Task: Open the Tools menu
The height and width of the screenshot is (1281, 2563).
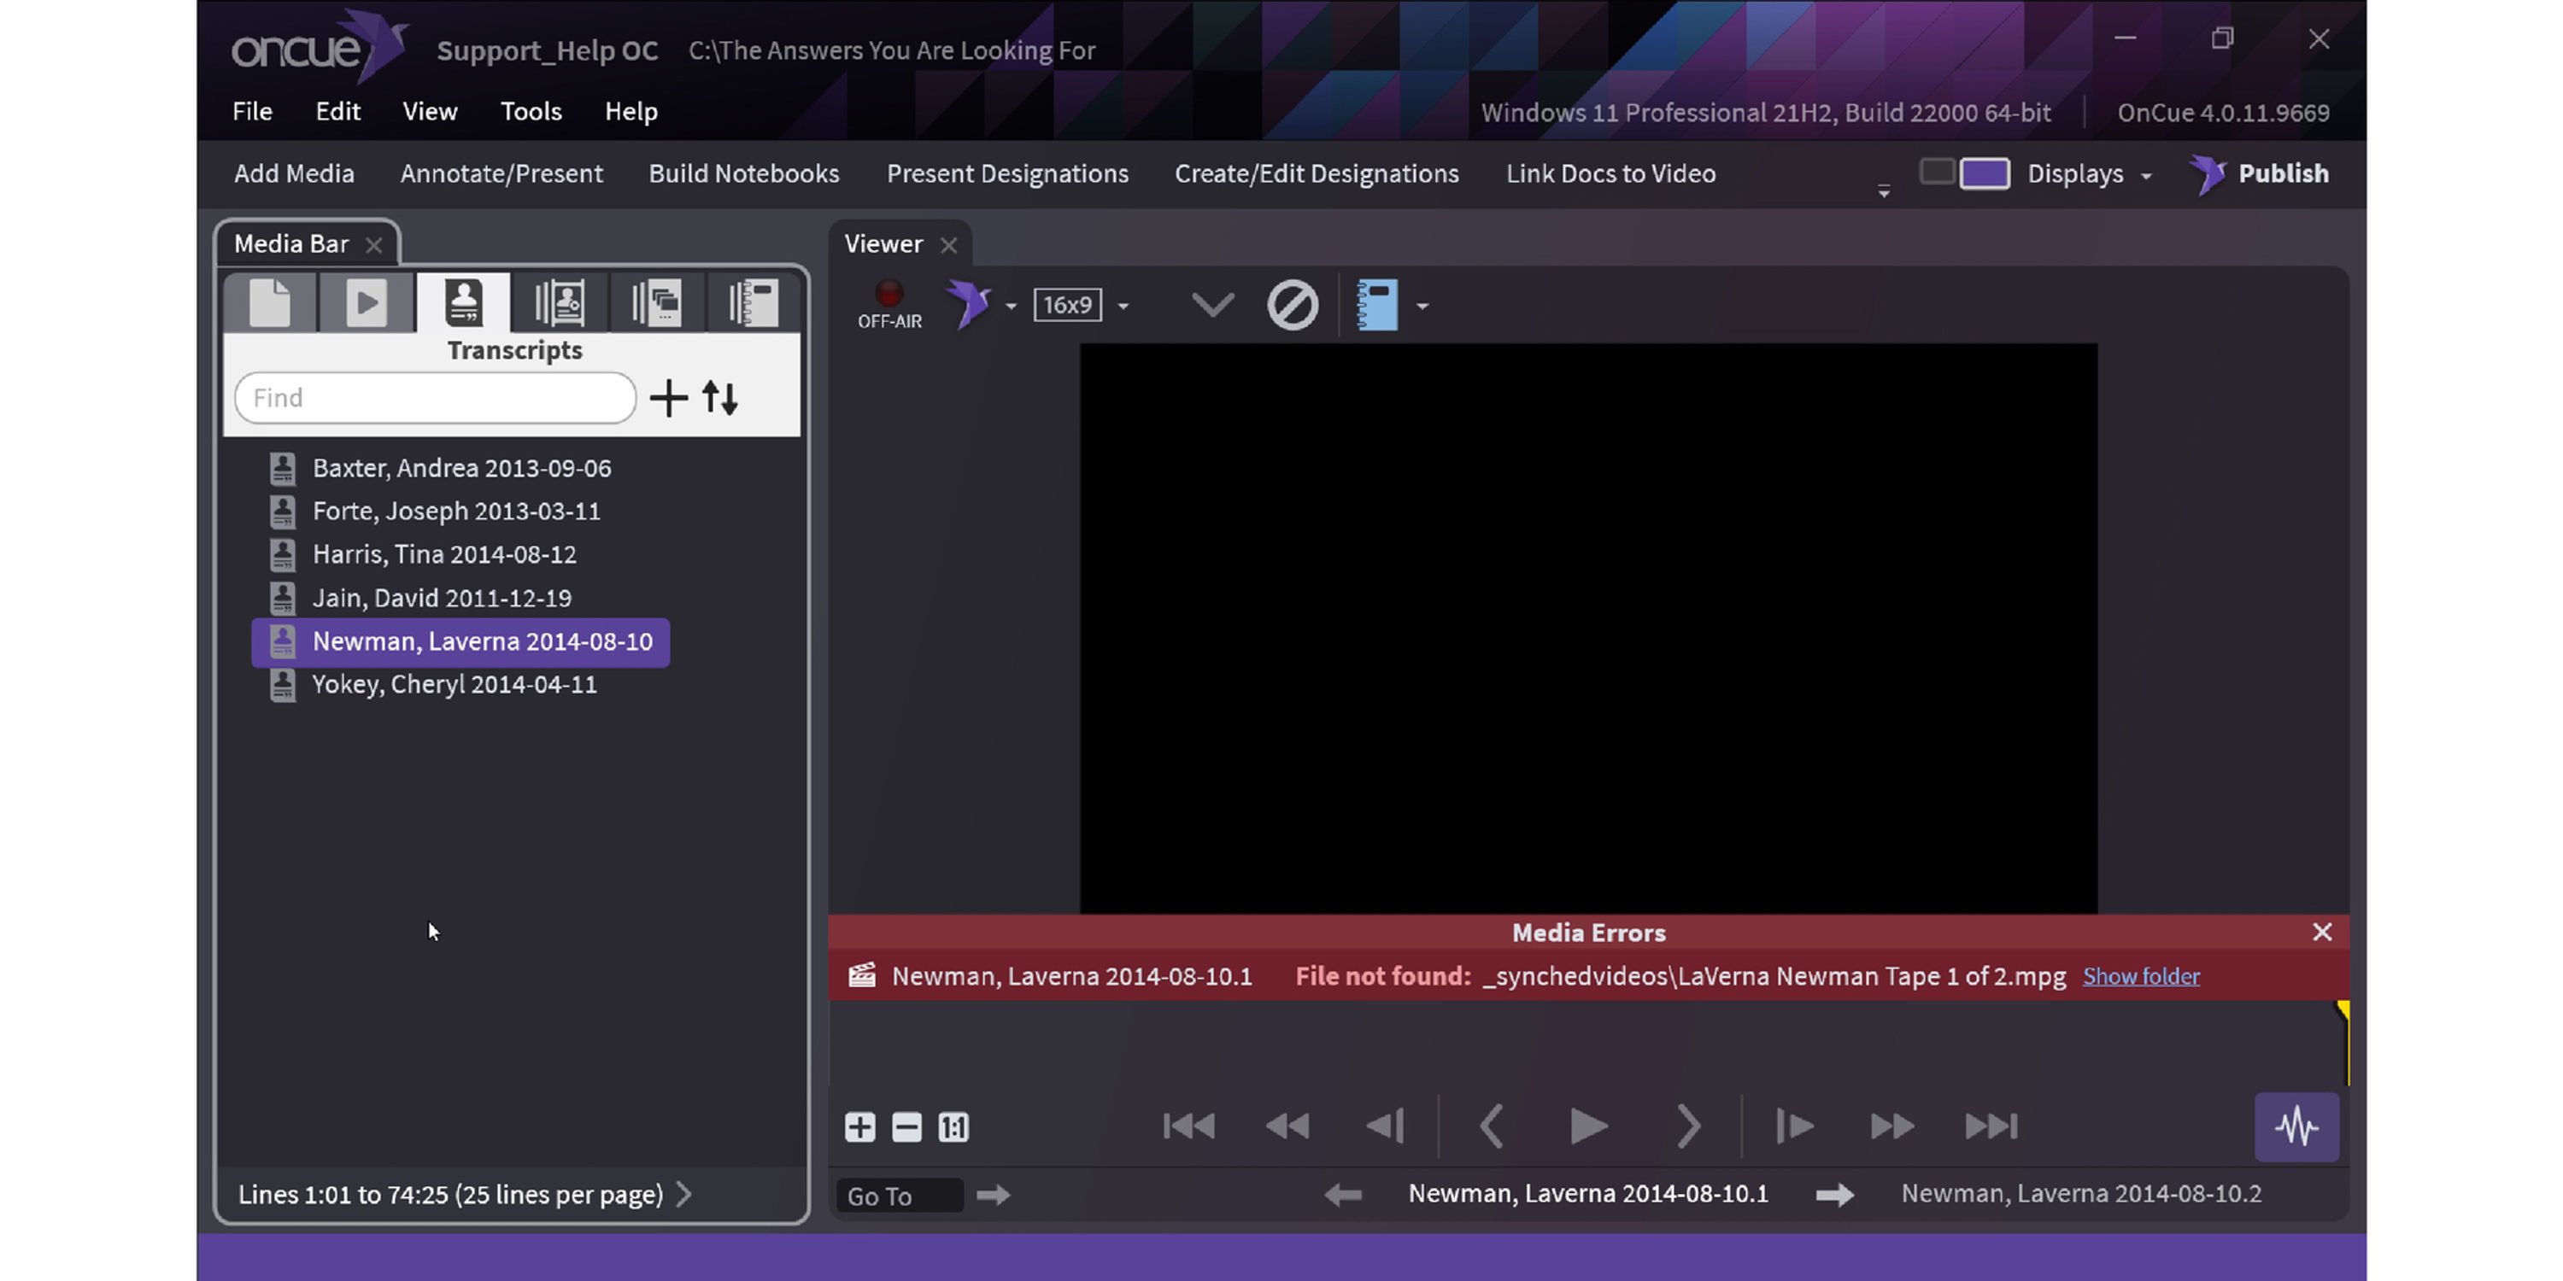Action: click(x=531, y=111)
